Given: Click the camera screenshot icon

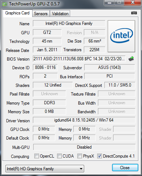Looking at the screenshot, I should (134, 13).
